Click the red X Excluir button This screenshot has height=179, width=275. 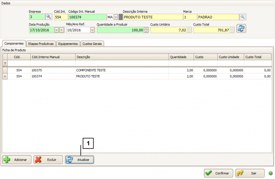pyautogui.click(x=48, y=160)
